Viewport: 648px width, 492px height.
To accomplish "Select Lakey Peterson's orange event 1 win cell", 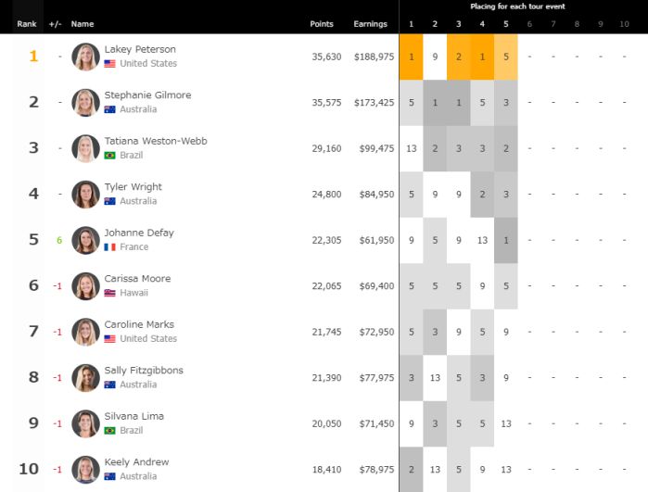I will (x=412, y=57).
